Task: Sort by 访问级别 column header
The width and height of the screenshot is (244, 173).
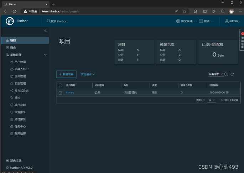Action: click(x=99, y=85)
